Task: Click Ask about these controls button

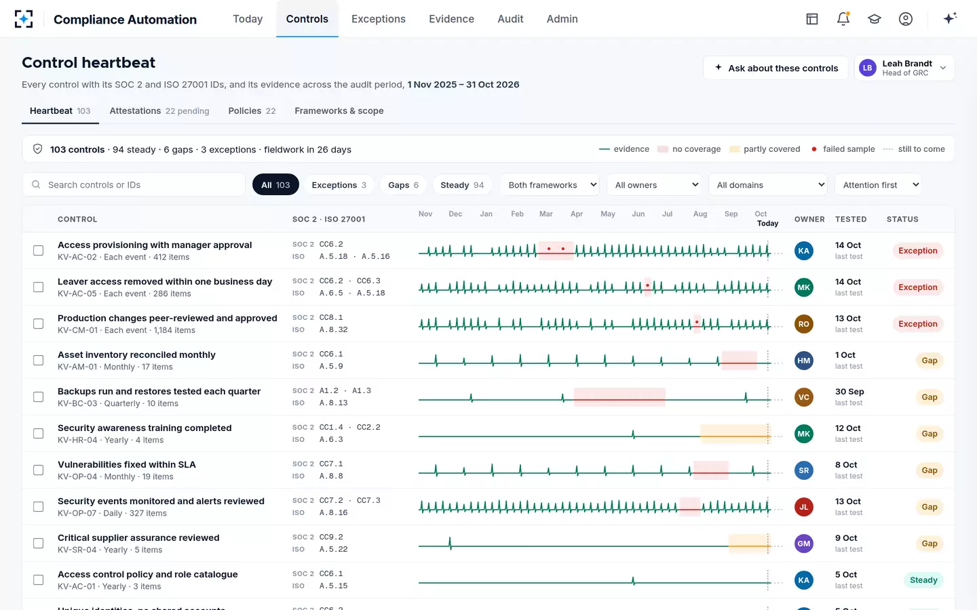Action: pos(776,68)
